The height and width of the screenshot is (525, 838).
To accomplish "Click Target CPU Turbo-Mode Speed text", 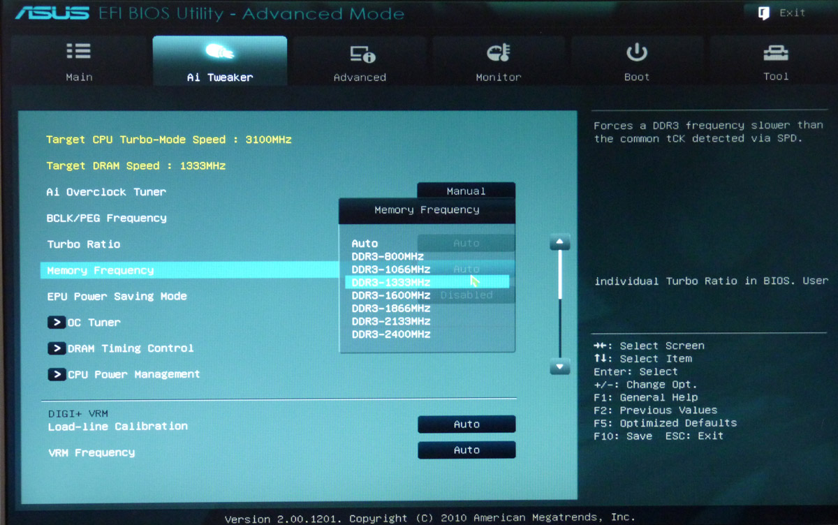I will [x=168, y=140].
